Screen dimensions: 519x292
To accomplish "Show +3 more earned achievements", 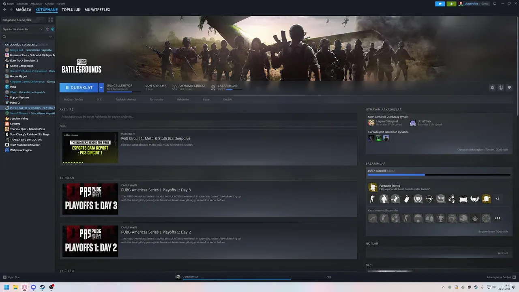I will click(498, 199).
